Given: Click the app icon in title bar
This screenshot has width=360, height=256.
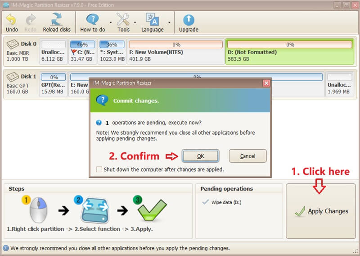Looking at the screenshot, I should click(5, 5).
